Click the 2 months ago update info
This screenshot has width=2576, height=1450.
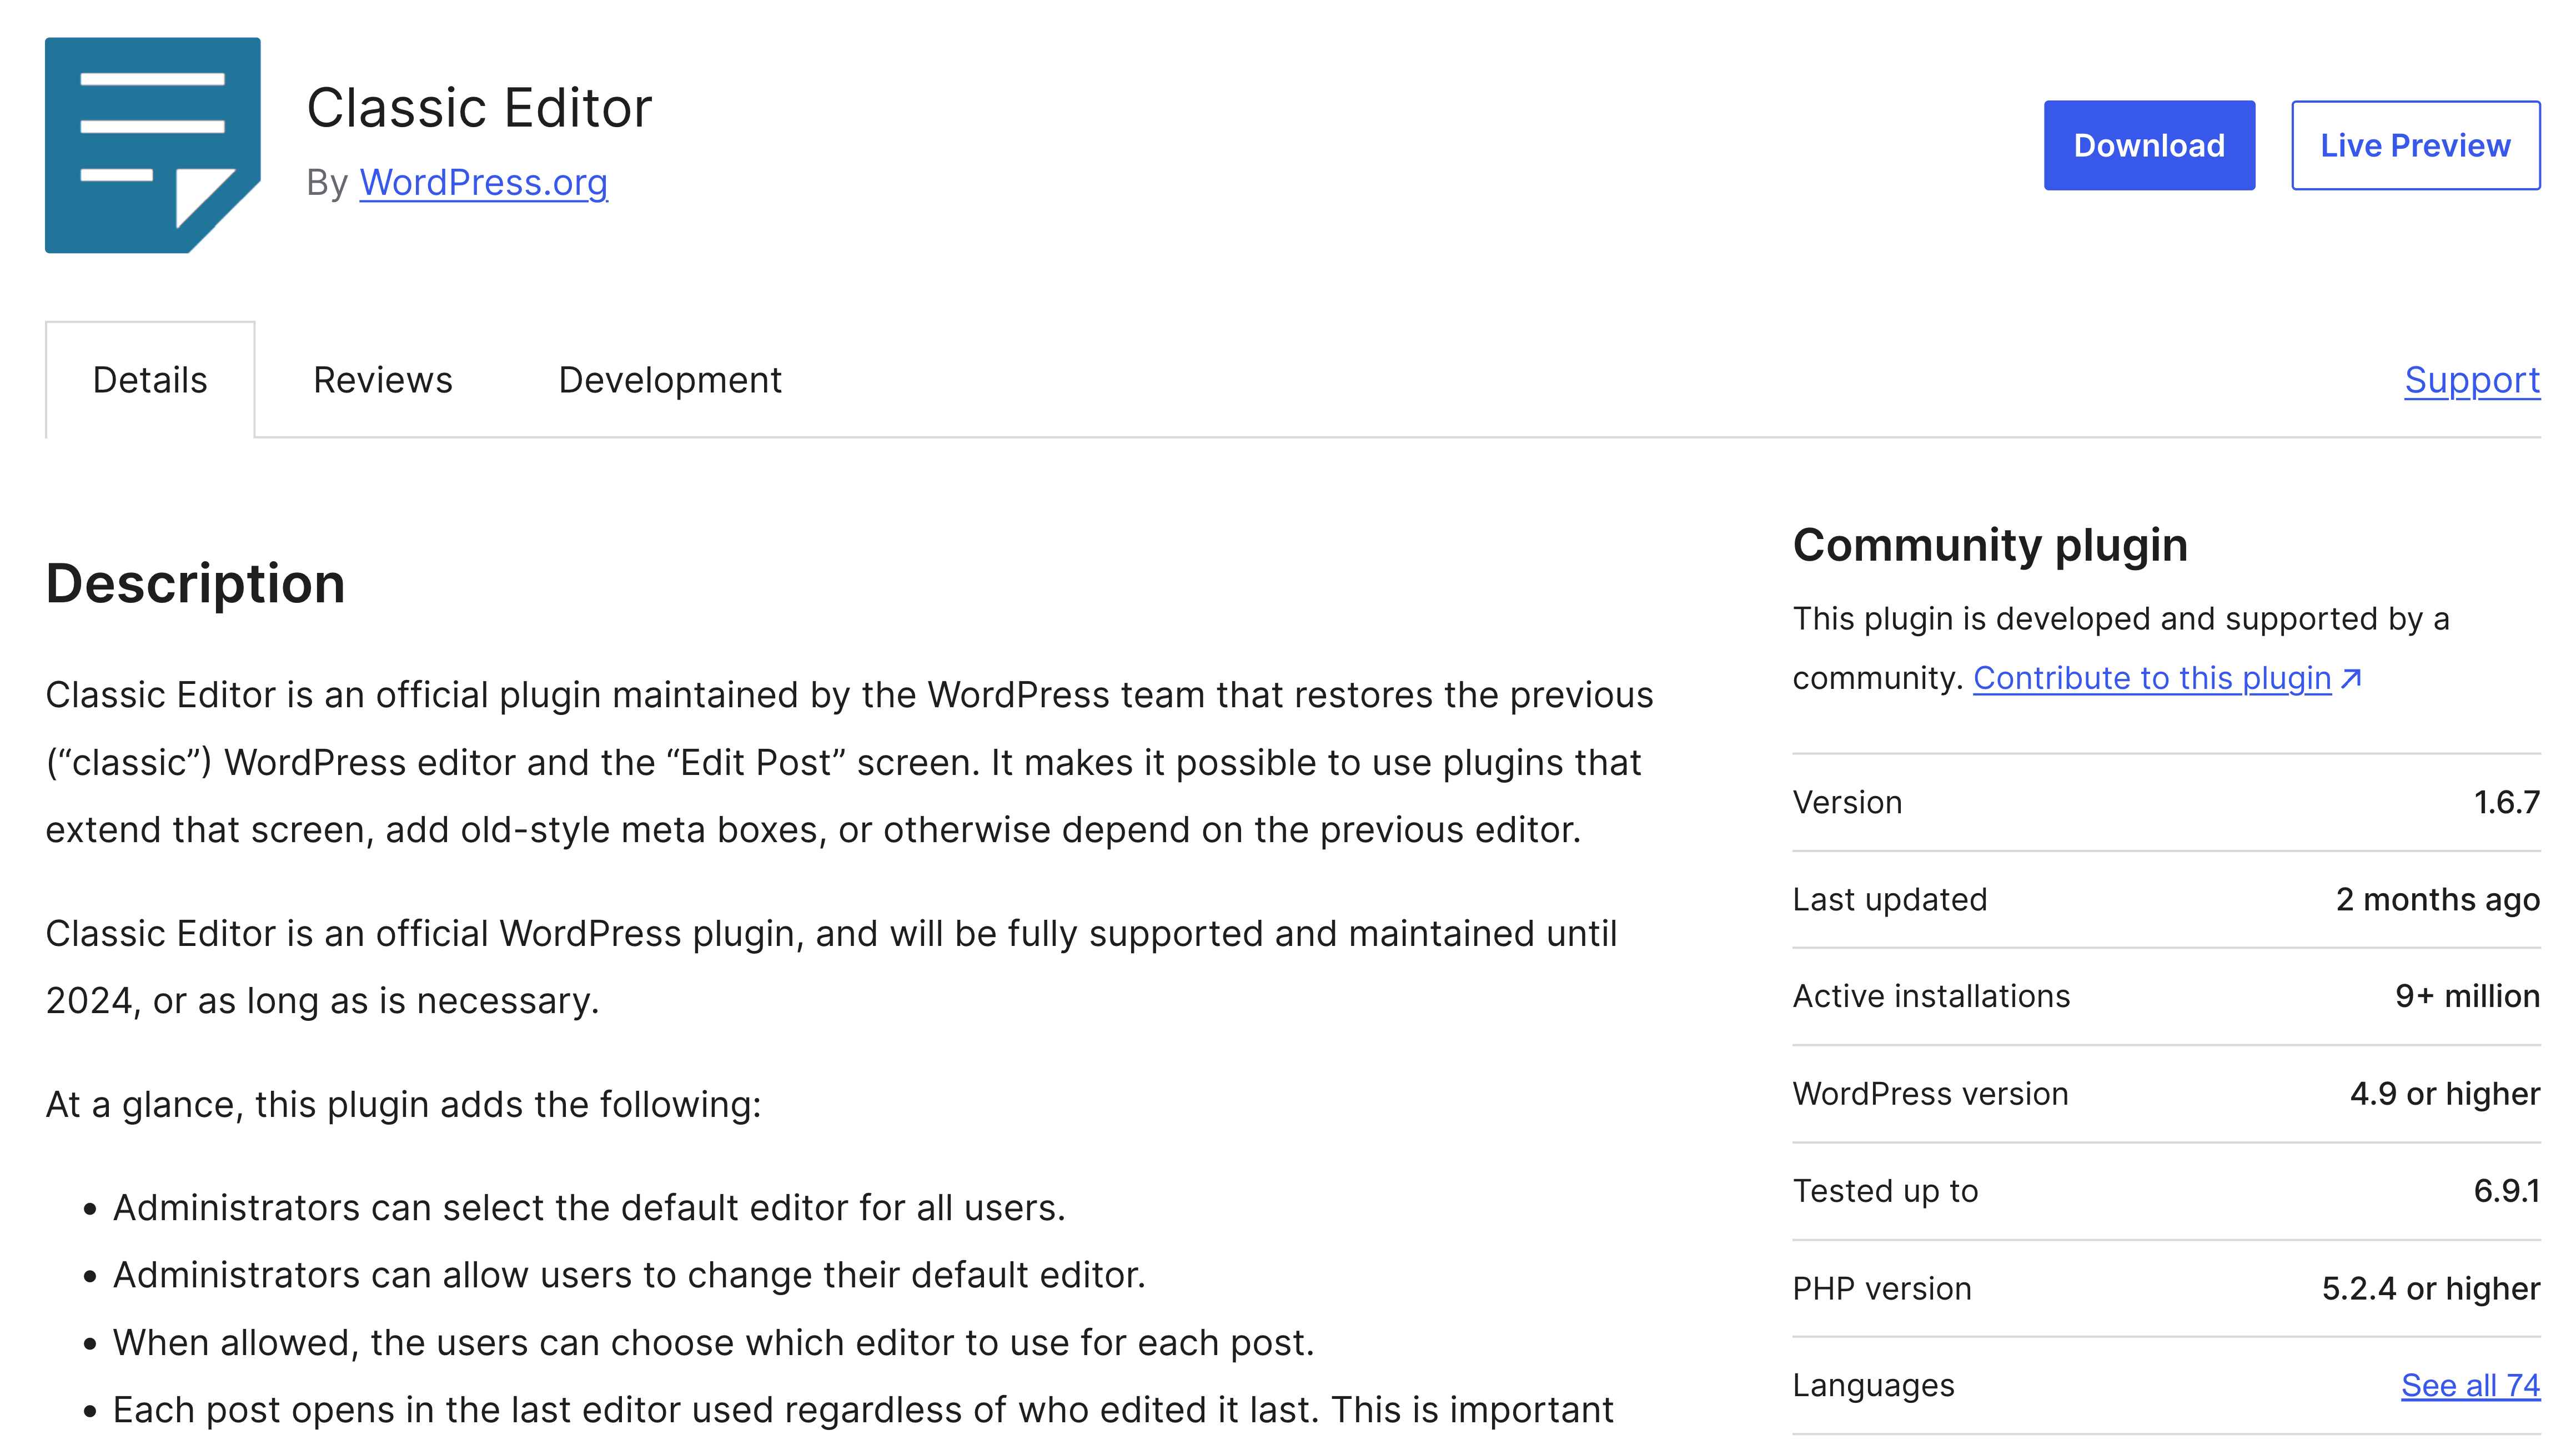pos(2440,898)
